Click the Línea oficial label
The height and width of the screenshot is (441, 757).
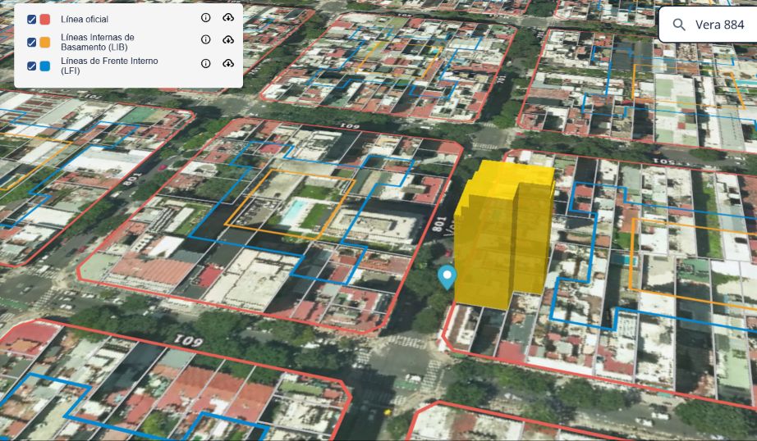pyautogui.click(x=85, y=20)
